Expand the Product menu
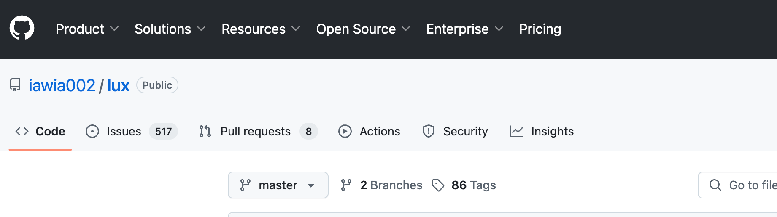 tap(87, 29)
